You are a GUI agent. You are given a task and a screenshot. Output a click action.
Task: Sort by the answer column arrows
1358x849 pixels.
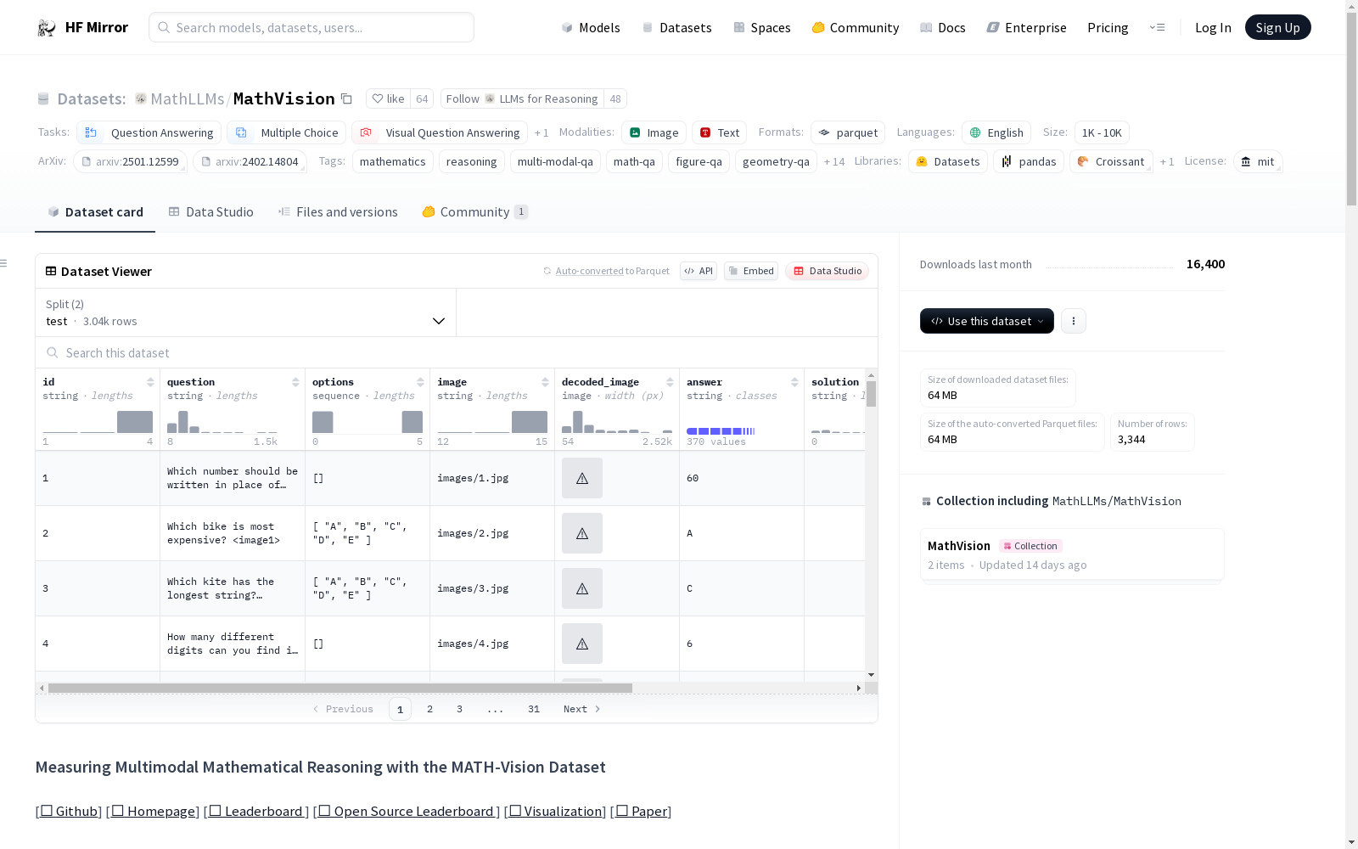tap(794, 382)
